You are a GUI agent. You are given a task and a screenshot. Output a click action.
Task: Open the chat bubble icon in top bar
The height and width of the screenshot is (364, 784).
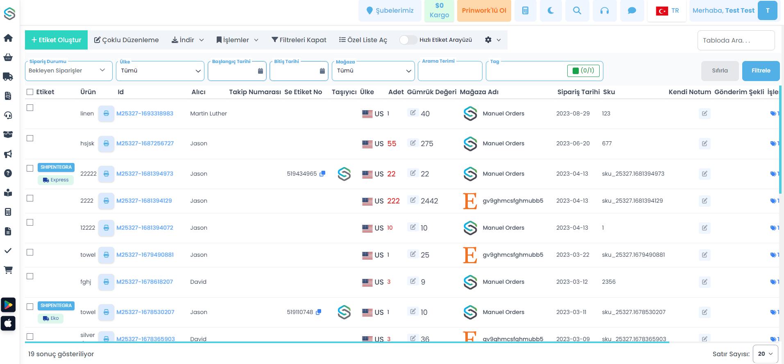coord(632,11)
